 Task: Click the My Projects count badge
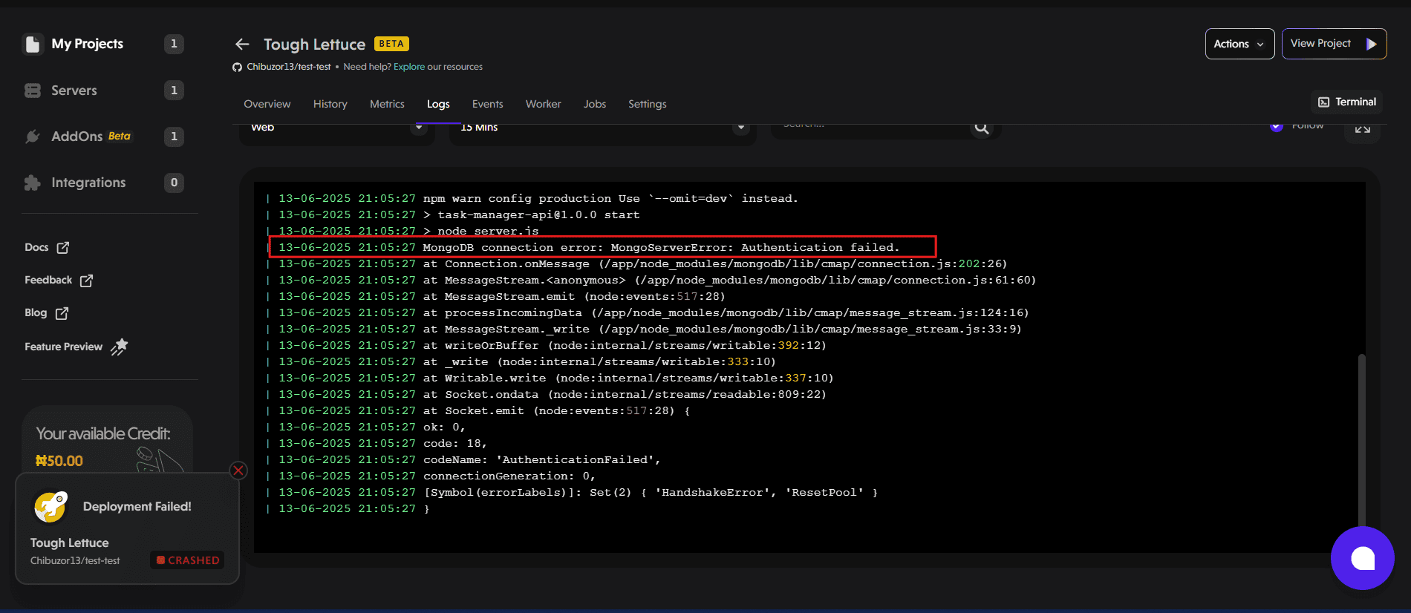(174, 44)
